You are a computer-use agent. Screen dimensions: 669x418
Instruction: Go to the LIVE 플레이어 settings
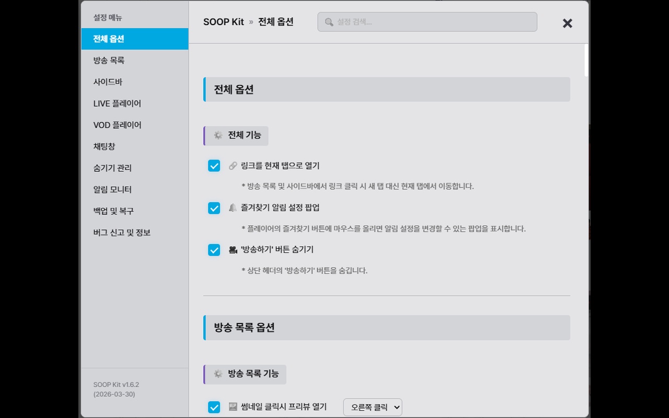117,103
